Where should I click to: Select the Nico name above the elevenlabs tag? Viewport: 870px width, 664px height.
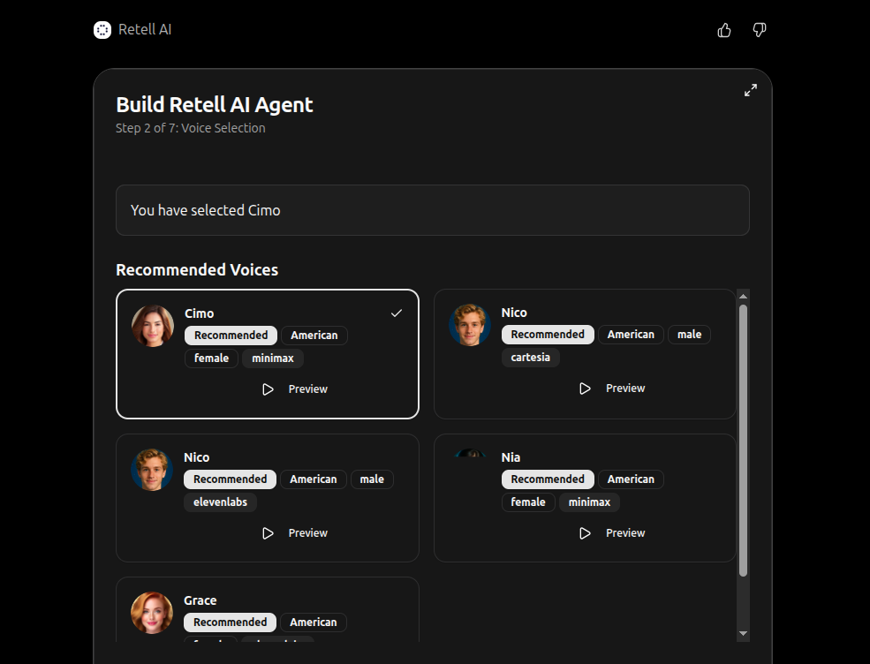click(x=196, y=457)
